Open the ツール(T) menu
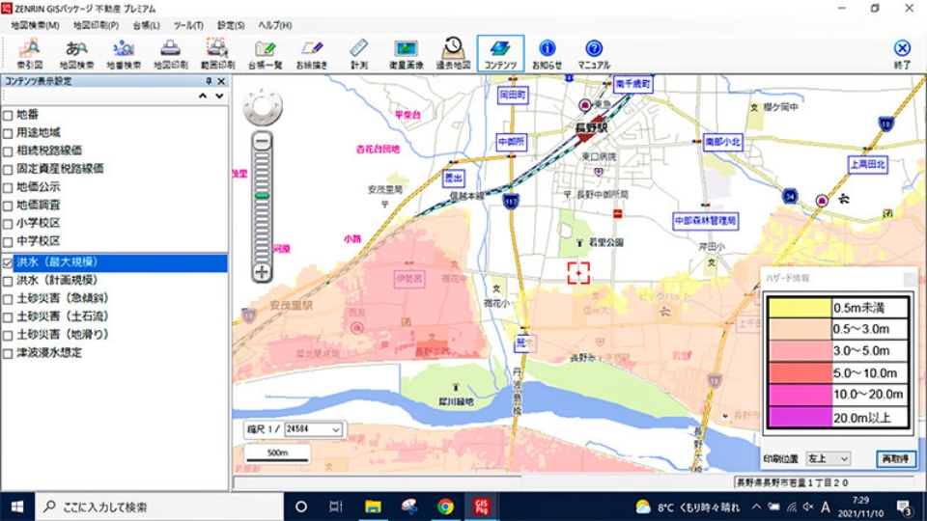927x521 pixels. tap(188, 25)
